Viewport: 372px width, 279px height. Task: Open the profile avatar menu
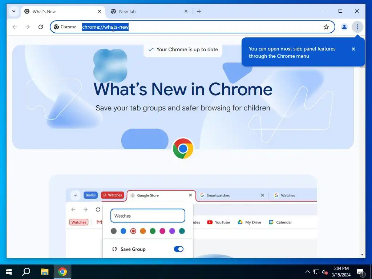pos(344,27)
